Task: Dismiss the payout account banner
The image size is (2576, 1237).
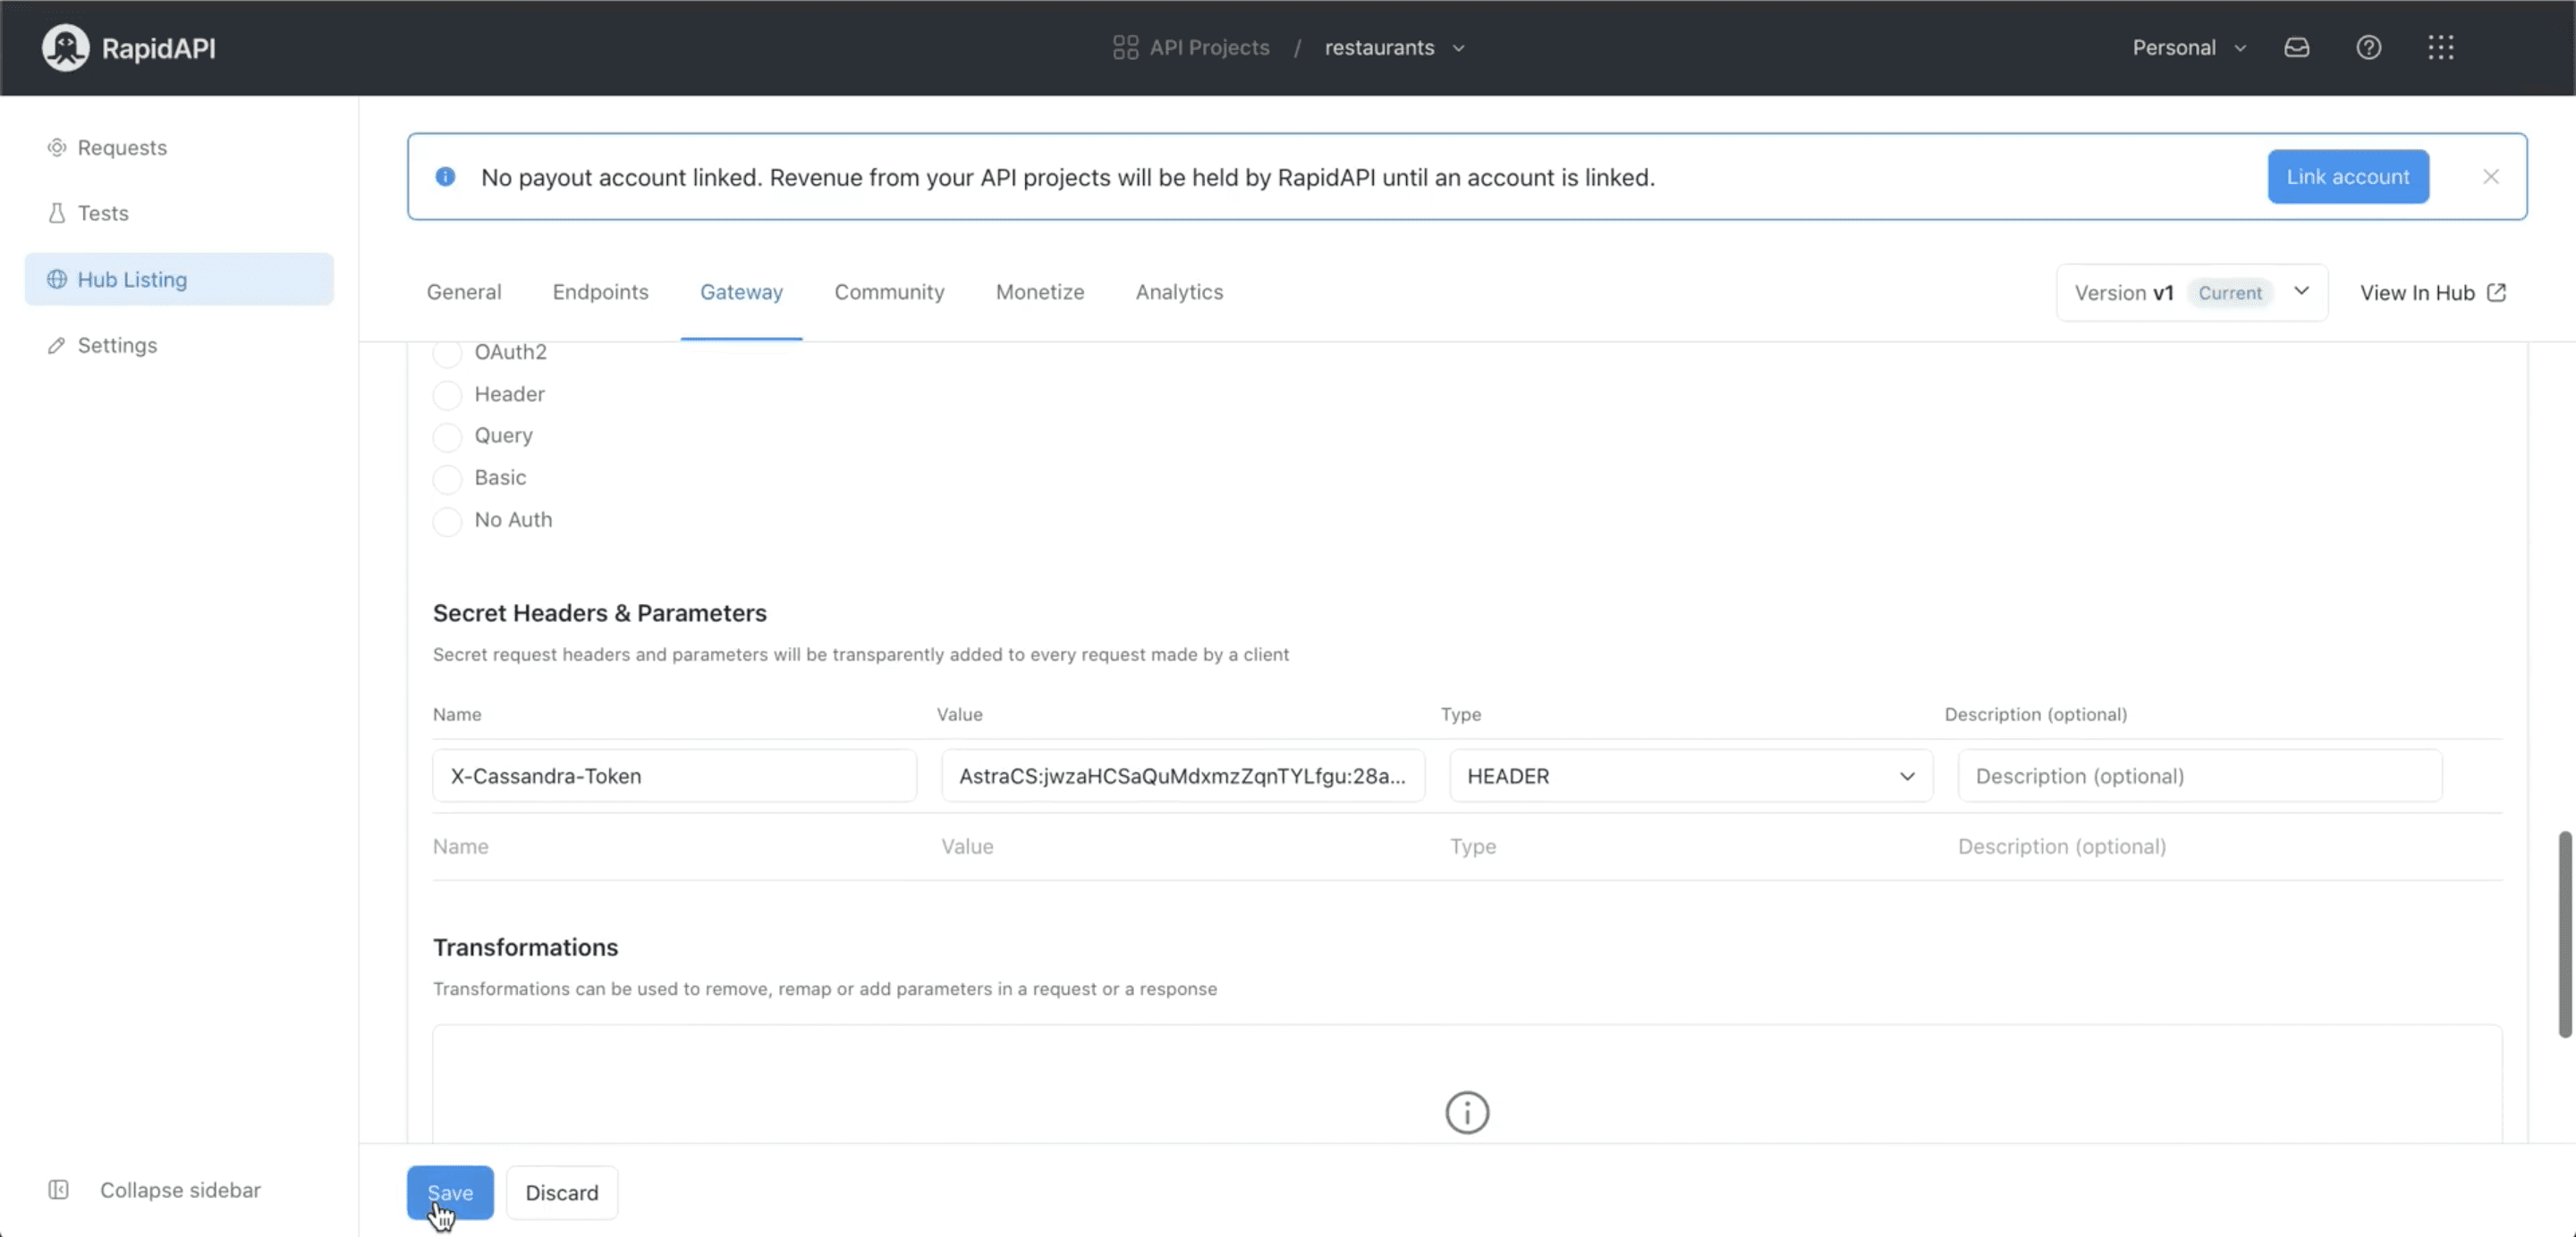Action: (x=2490, y=177)
